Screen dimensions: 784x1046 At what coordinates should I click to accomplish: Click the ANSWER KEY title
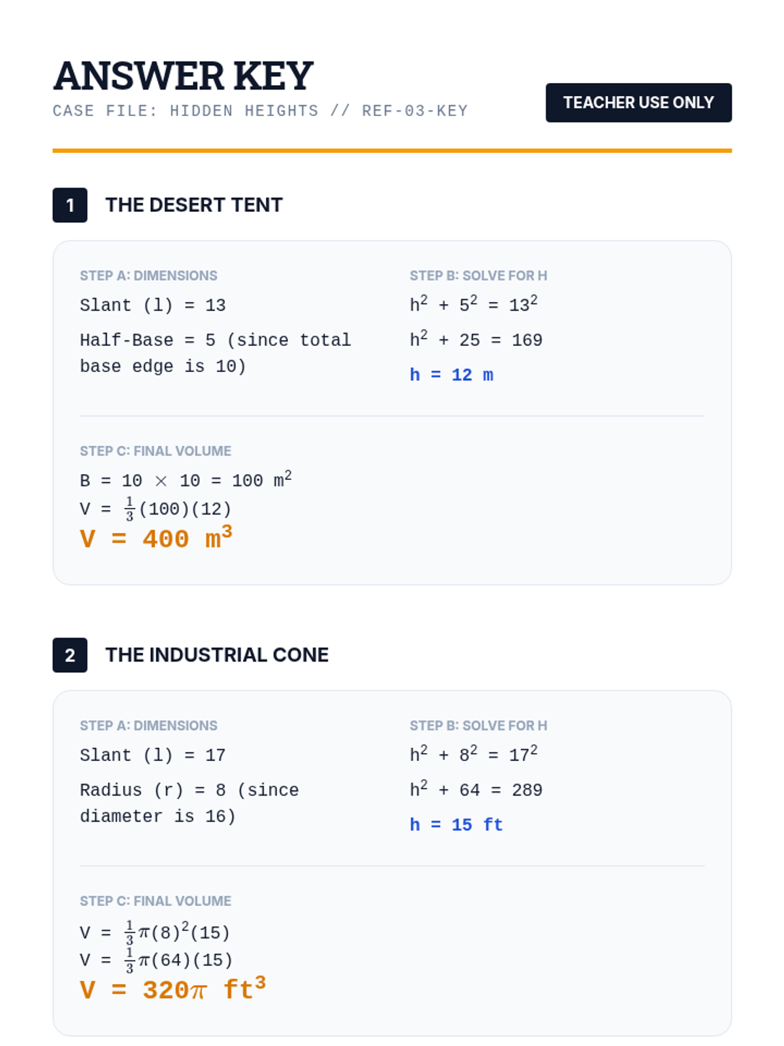point(183,76)
